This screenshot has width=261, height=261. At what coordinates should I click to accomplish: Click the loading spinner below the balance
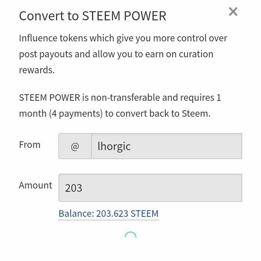click(x=130, y=235)
